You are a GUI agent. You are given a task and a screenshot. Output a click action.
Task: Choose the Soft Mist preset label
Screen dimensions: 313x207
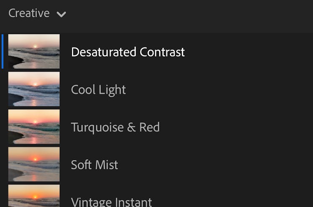coord(95,165)
